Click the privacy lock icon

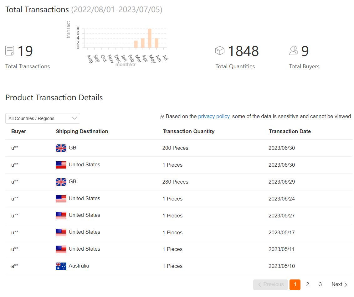pyautogui.click(x=162, y=117)
